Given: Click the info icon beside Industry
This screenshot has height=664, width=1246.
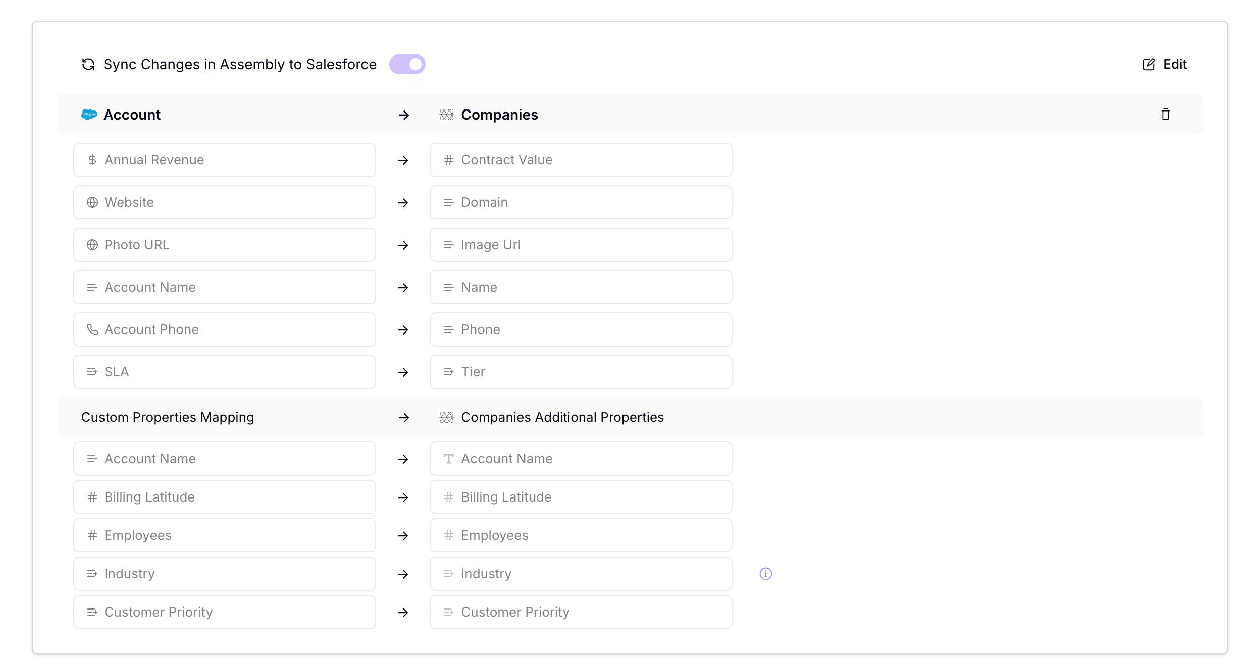Looking at the screenshot, I should [765, 574].
